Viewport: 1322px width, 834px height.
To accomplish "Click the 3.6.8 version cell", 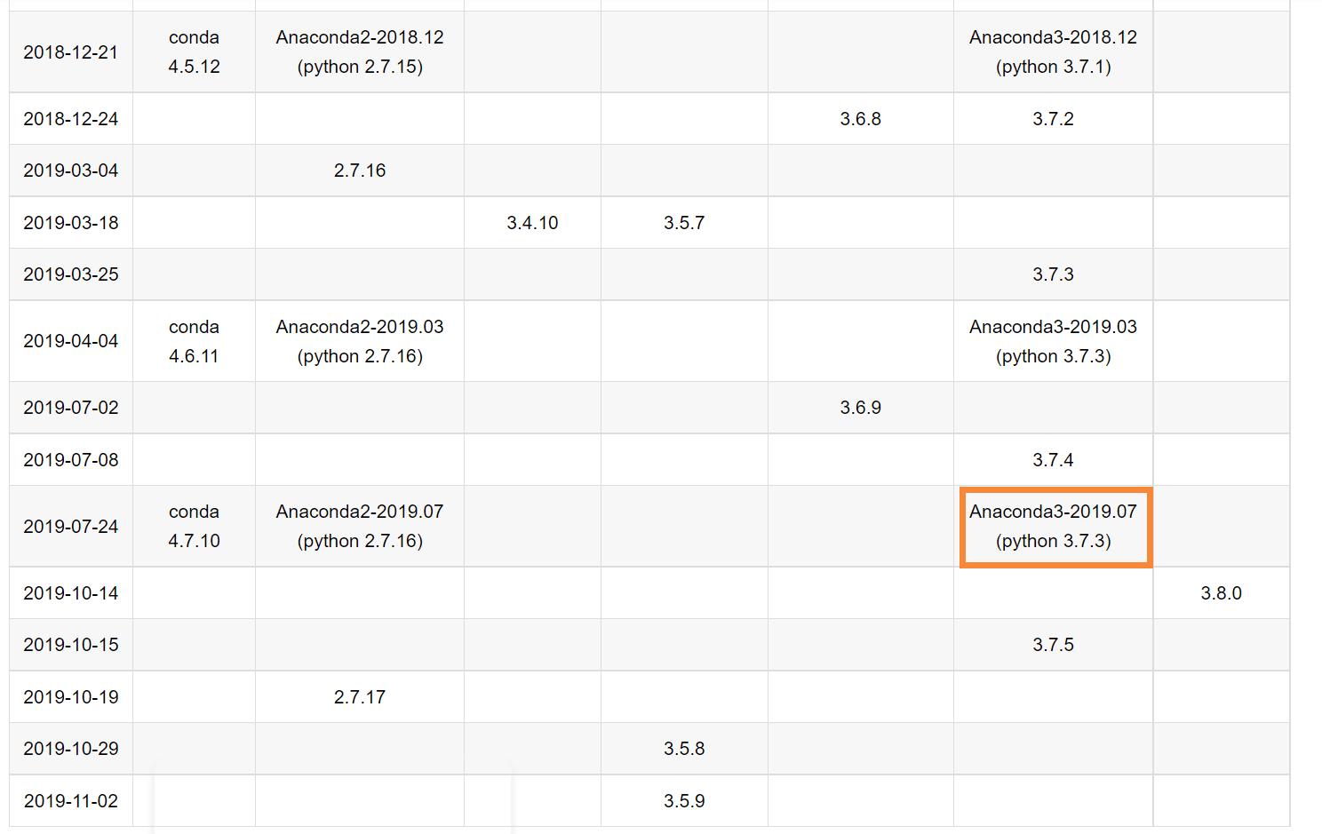I will point(861,119).
